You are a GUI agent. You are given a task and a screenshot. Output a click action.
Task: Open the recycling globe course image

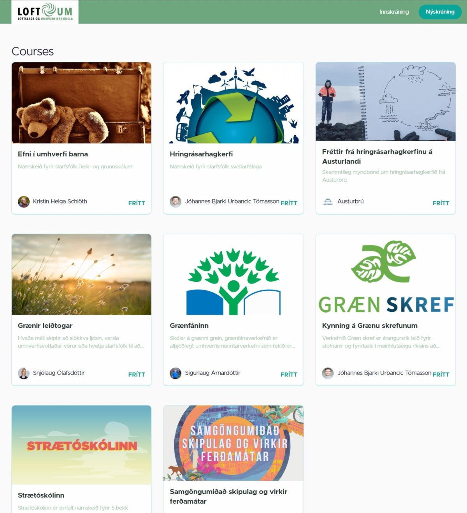233,103
